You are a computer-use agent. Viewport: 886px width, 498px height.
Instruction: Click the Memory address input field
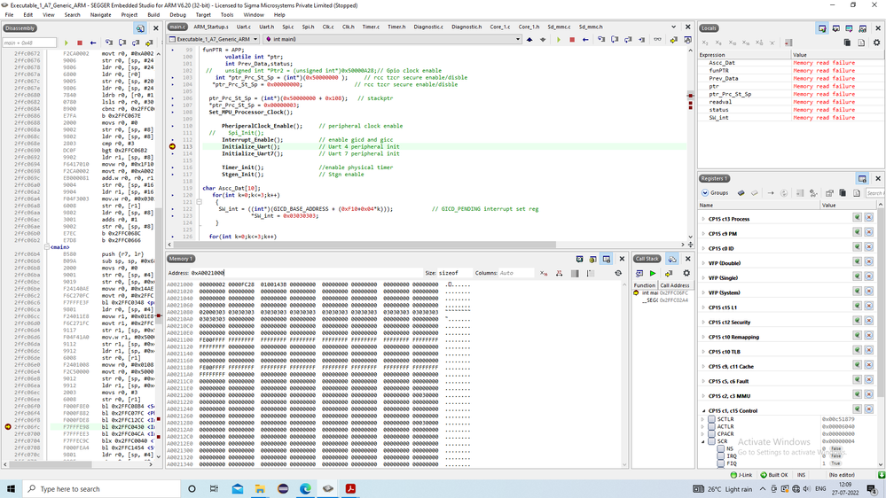305,273
